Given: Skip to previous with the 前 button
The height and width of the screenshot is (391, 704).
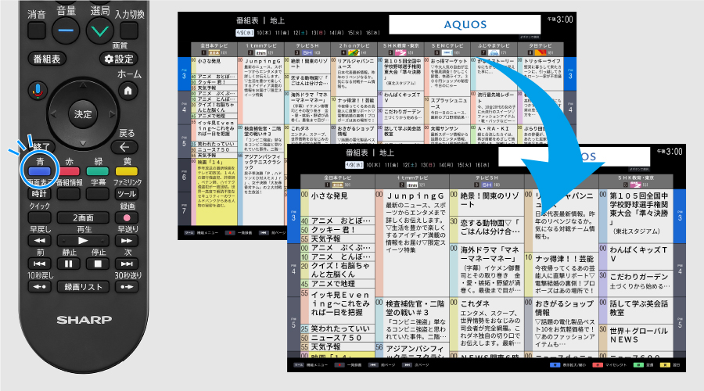Looking at the screenshot, I should tap(40, 264).
